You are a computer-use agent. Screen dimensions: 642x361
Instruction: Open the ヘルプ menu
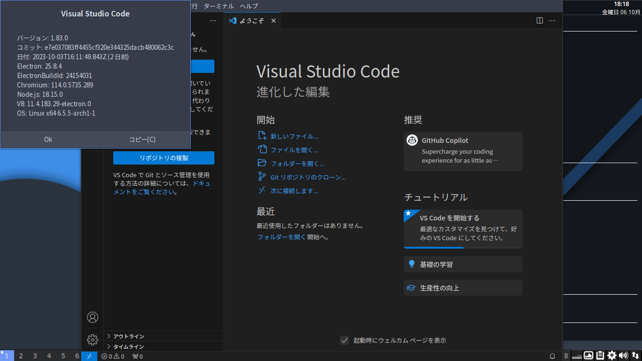(249, 6)
